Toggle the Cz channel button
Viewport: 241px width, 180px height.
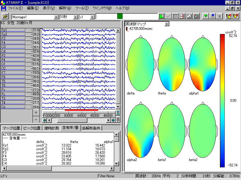(x=13, y=107)
